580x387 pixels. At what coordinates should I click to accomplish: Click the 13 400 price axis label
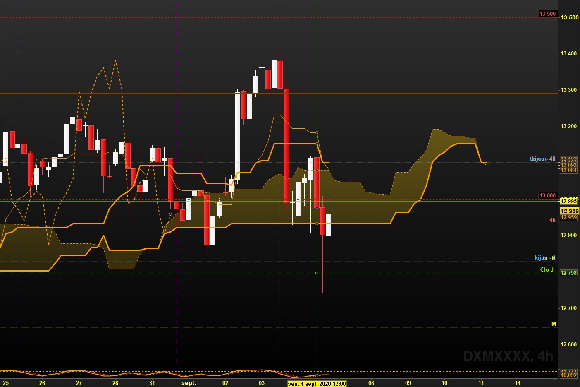tap(569, 53)
